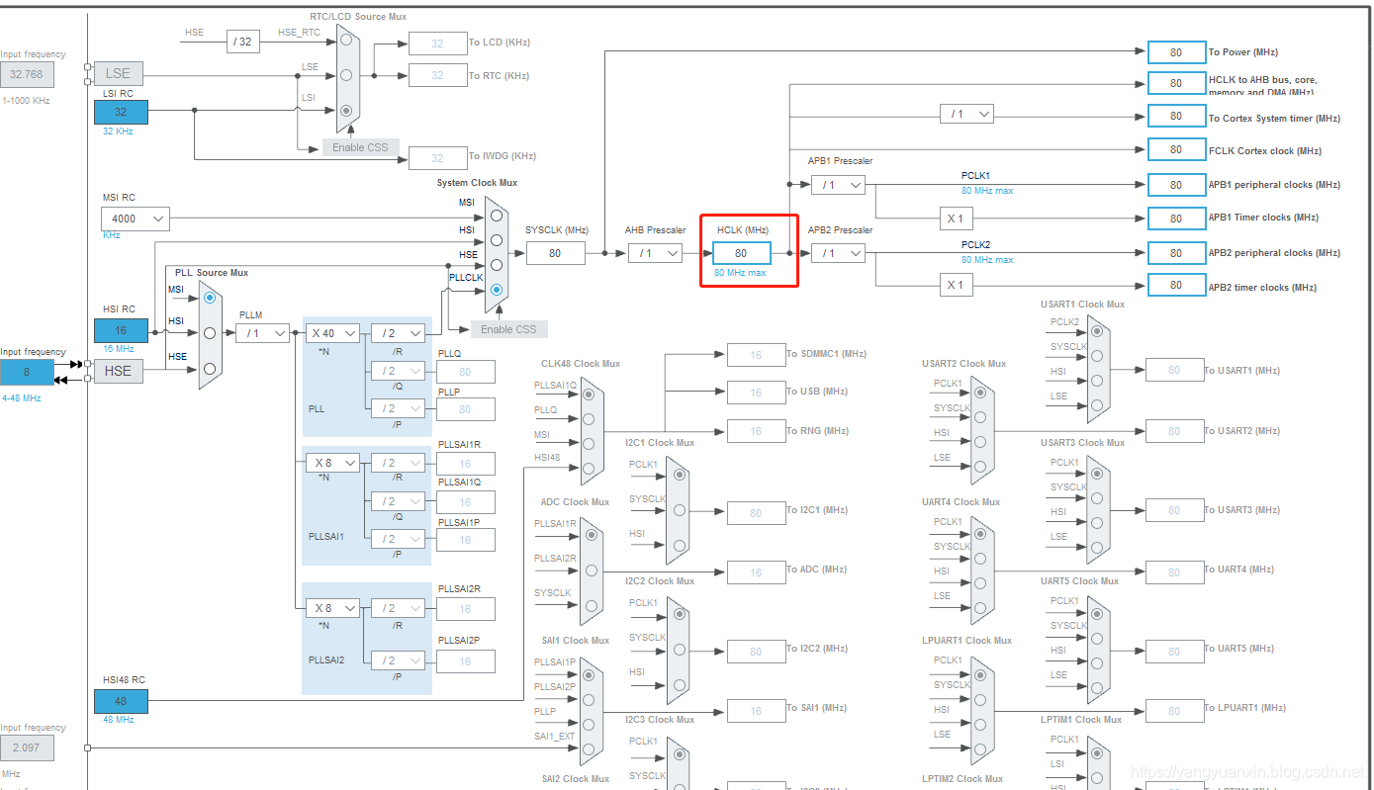Click the APB1 timer X 1 multiplier box
Viewport: 1374px width, 790px height.
click(955, 219)
